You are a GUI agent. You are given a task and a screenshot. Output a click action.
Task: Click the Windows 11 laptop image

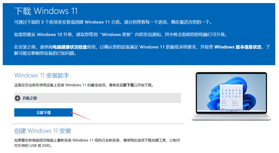231,96
